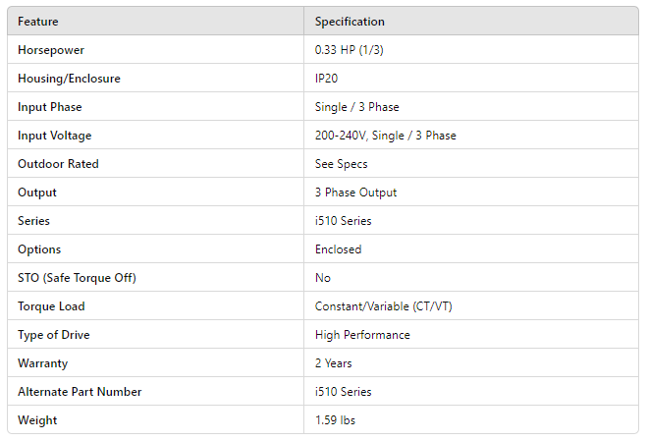Click the Specification column header
This screenshot has width=648, height=441.
[x=350, y=22]
